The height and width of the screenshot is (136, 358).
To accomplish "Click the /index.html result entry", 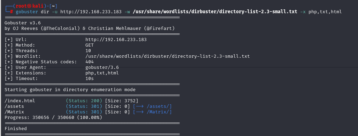I will pyautogui.click(x=20, y=101).
